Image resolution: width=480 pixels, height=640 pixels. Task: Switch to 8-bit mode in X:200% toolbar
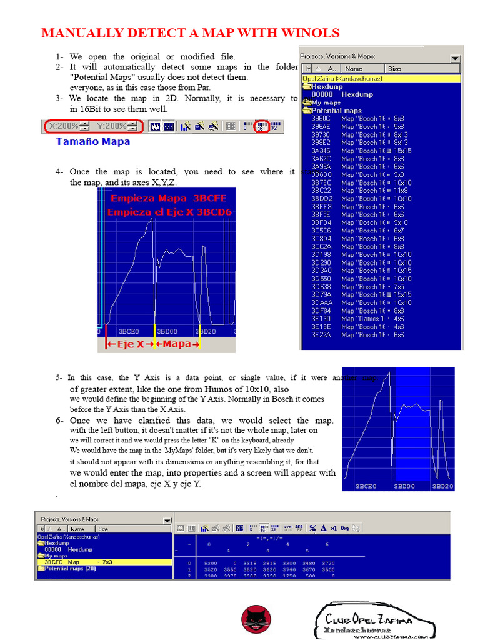[246, 126]
